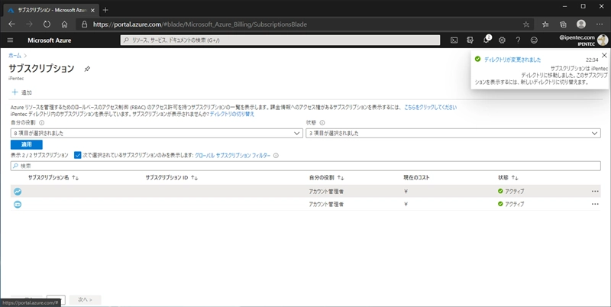Open a new browser tab
The image size is (611, 307).
click(105, 10)
